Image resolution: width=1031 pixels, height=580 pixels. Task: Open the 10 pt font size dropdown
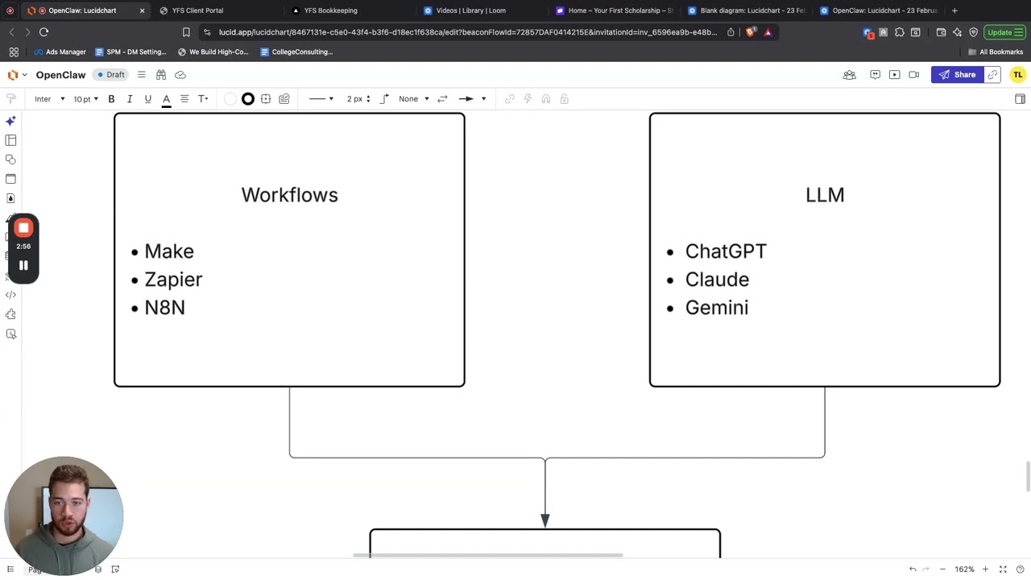(85, 99)
